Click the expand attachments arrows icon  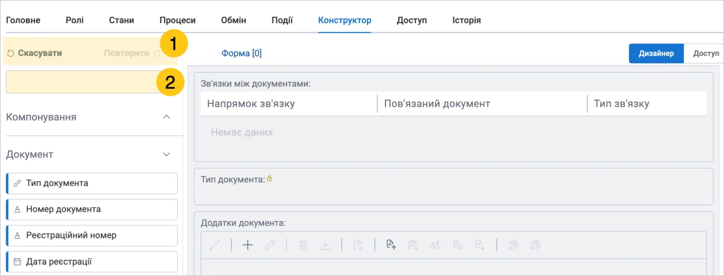(x=215, y=245)
